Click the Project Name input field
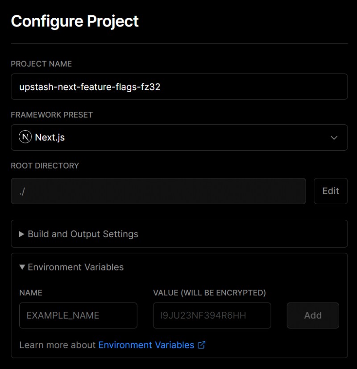 [179, 86]
